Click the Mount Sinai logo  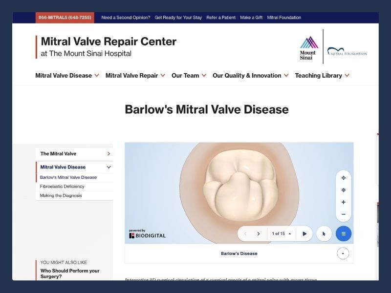pyautogui.click(x=308, y=48)
